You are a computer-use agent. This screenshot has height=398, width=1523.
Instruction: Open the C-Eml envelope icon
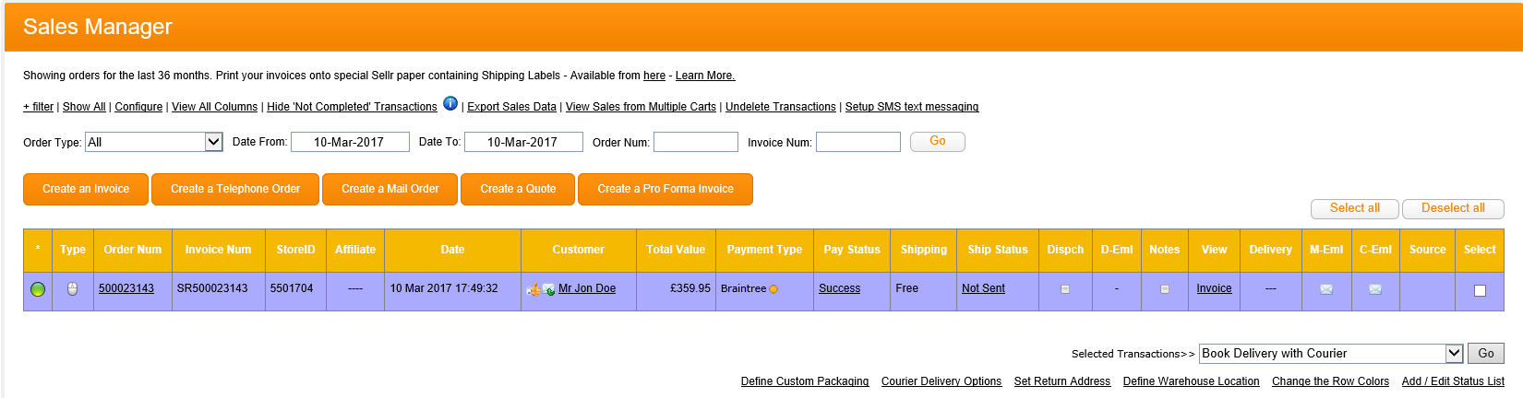[1375, 289]
